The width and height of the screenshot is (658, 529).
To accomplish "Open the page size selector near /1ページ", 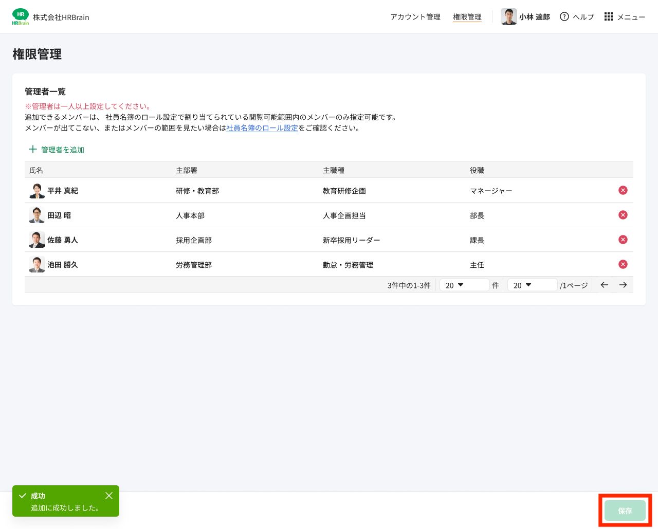I will tap(532, 284).
